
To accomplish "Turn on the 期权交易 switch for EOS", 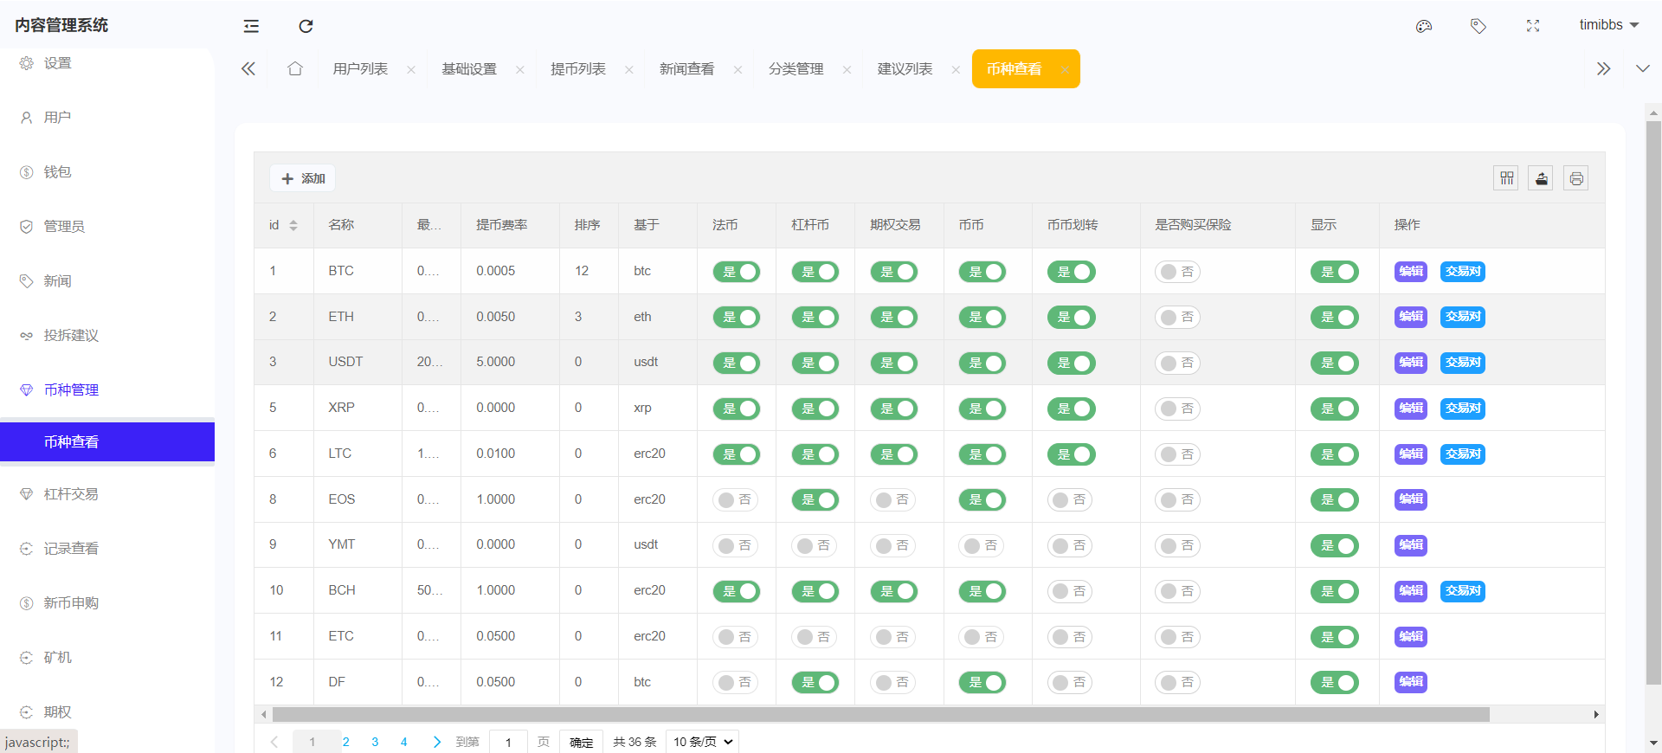I will pyautogui.click(x=893, y=500).
